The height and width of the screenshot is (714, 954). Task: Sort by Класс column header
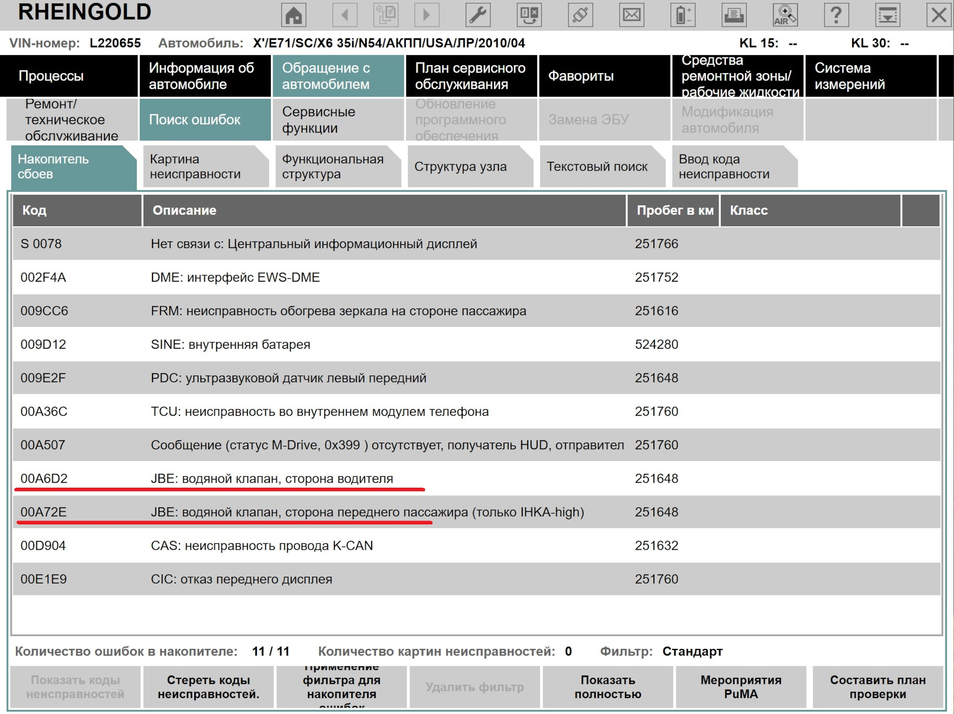[x=810, y=210]
